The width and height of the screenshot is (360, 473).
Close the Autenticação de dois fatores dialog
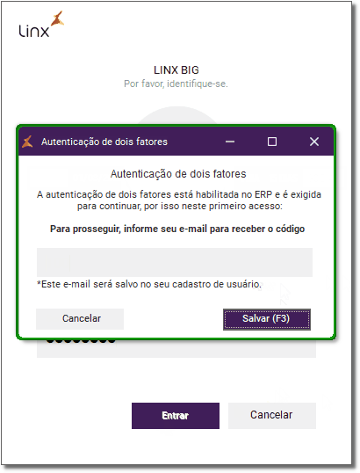pos(314,142)
